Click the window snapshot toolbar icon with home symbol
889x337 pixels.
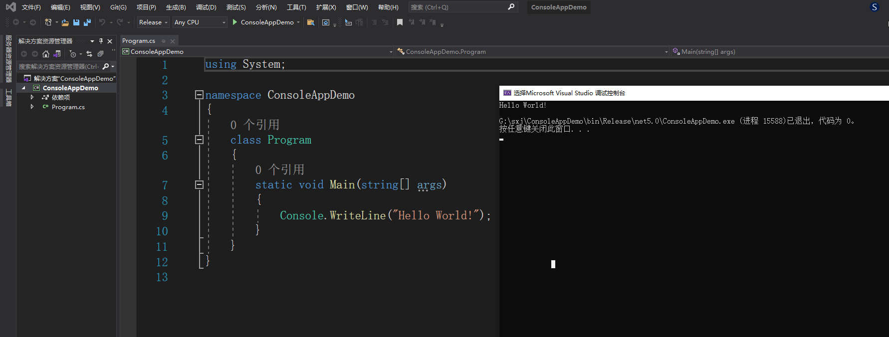[326, 22]
